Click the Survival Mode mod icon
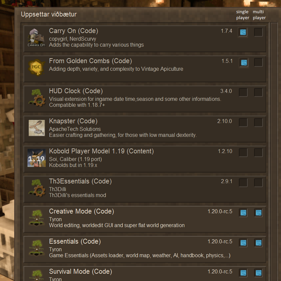The height and width of the screenshot is (281, 281). point(36,275)
